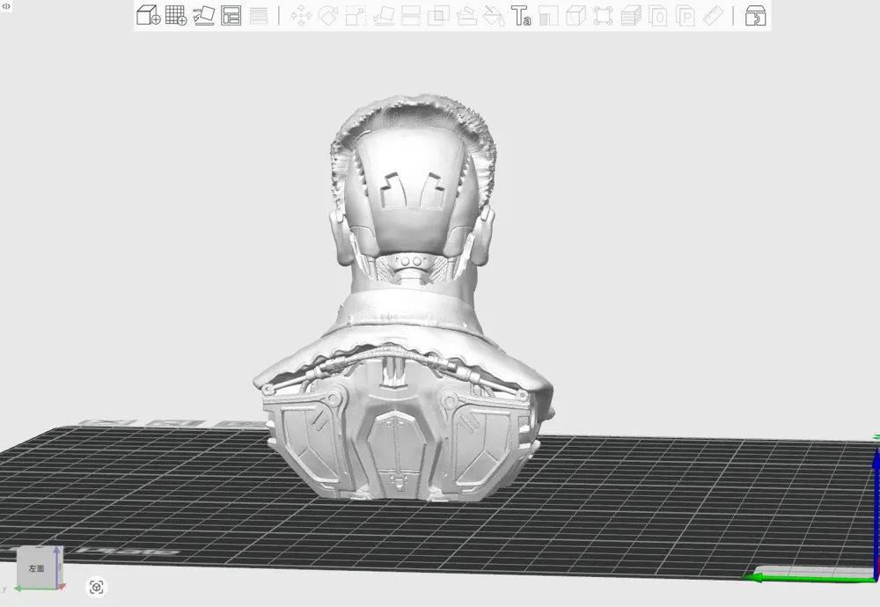Open the Mesh boolean overlapping squares tool
Viewport: 880px width, 607px height.
(438, 16)
